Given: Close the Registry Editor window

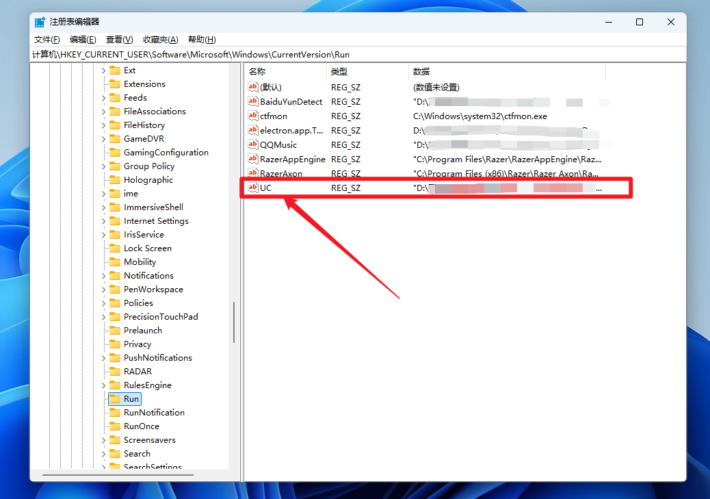Looking at the screenshot, I should (671, 22).
